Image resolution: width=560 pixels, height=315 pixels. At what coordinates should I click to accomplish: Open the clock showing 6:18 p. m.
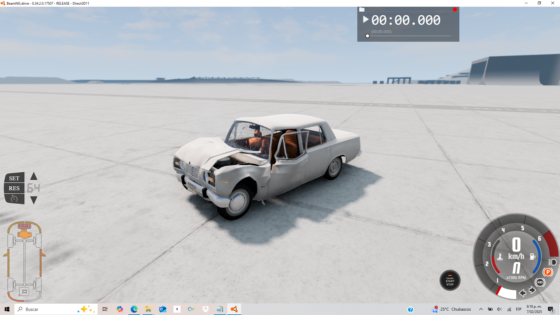tap(534, 309)
